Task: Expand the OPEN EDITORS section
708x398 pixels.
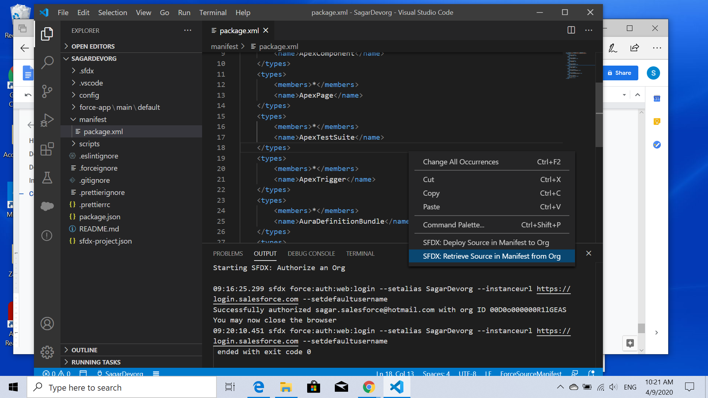Action: pos(131,46)
